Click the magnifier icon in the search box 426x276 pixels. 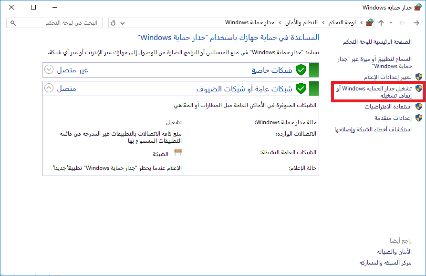pyautogui.click(x=13, y=23)
